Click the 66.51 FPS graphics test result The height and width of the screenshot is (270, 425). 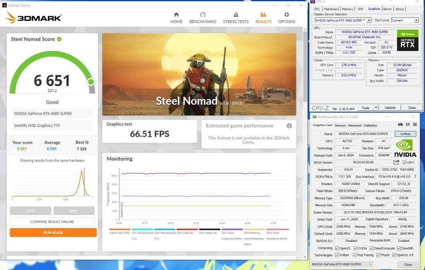coord(150,134)
